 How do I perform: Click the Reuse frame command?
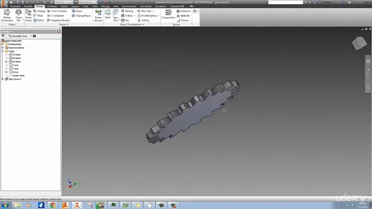77,11
